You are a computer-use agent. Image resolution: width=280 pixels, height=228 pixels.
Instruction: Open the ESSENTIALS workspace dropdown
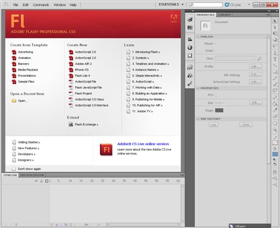pos(171,4)
